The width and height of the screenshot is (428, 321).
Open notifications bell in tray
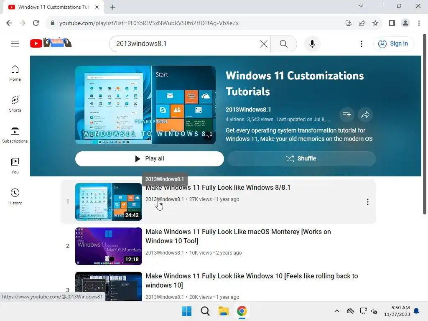tap(417, 311)
